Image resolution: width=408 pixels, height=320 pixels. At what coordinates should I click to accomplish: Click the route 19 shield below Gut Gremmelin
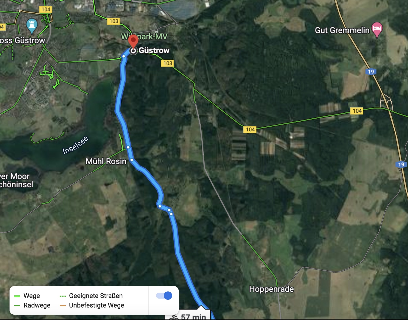[371, 72]
